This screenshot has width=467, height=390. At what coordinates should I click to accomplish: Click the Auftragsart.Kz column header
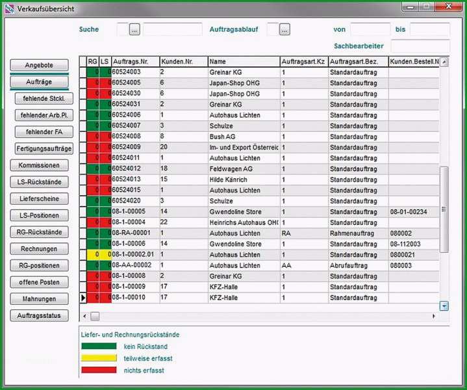point(304,62)
